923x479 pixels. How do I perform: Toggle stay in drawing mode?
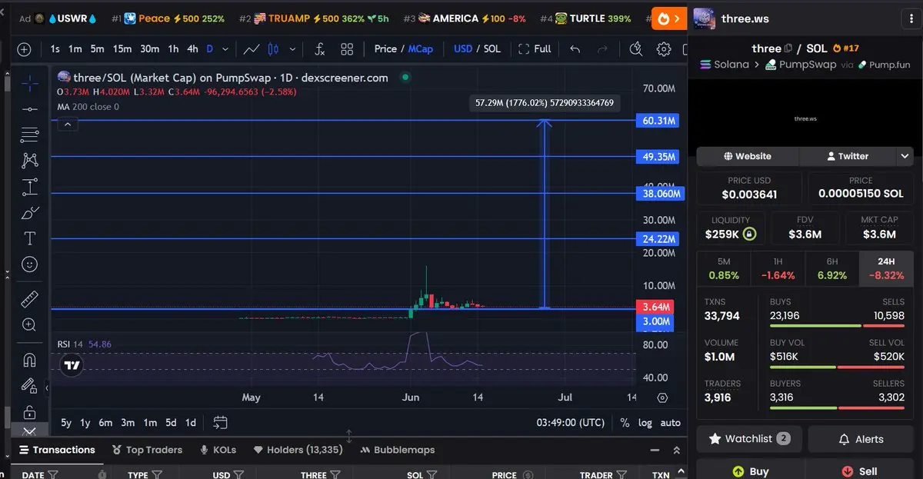[x=30, y=385]
